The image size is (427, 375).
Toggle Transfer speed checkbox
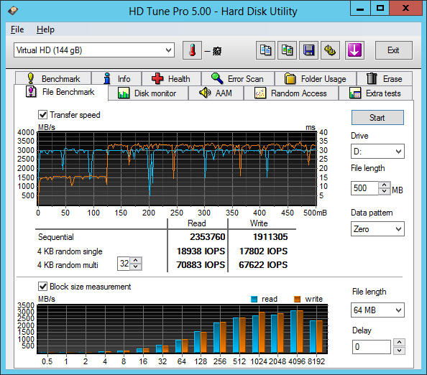pyautogui.click(x=42, y=115)
